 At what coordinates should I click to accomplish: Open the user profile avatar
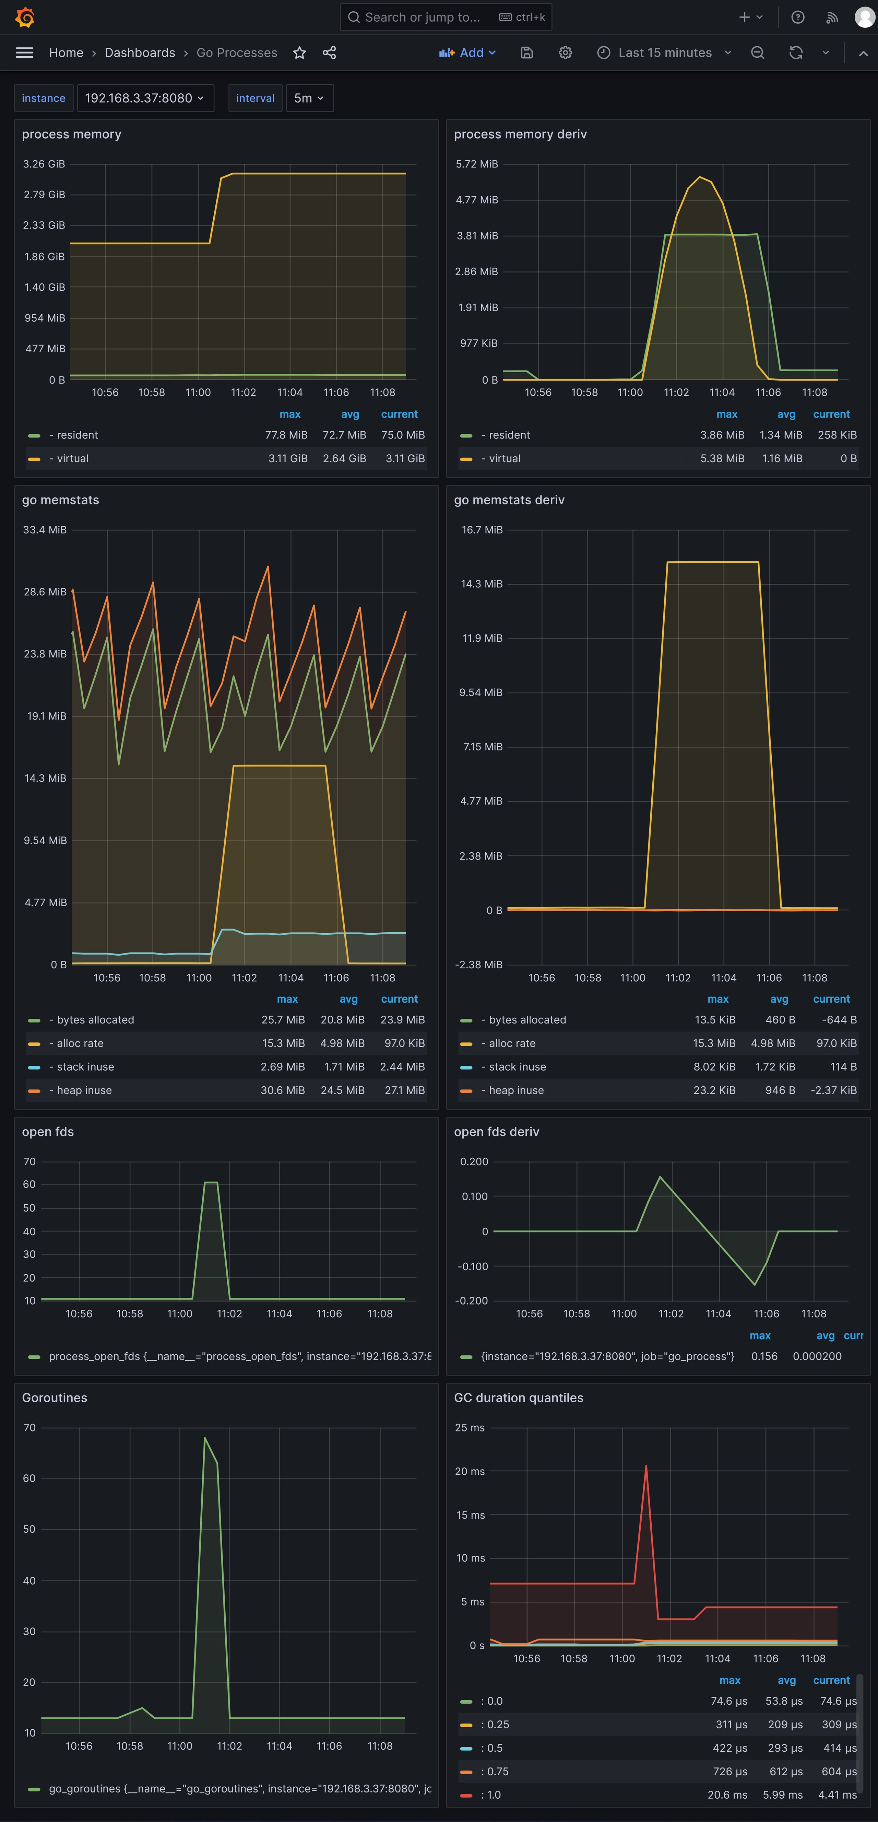tap(865, 17)
